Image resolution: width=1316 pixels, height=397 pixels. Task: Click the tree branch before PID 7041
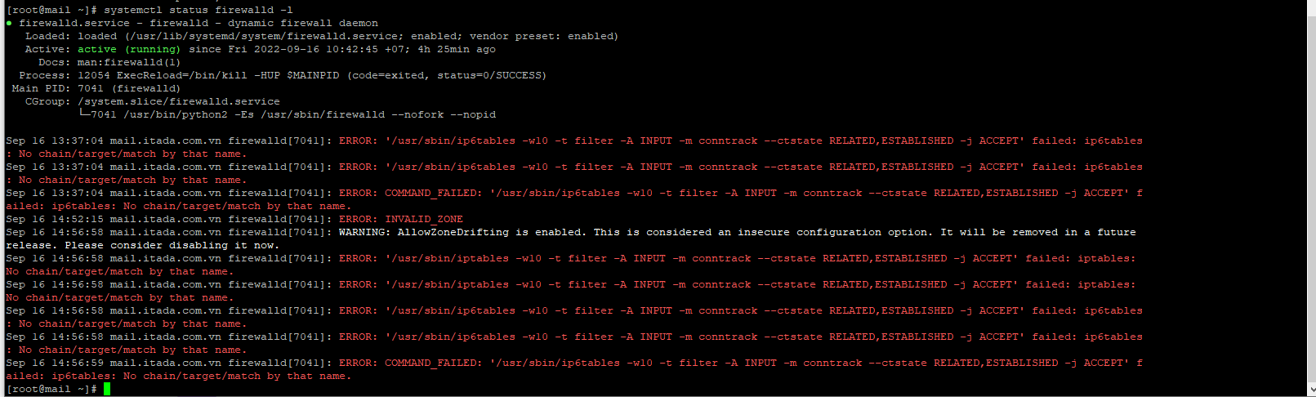click(x=84, y=114)
